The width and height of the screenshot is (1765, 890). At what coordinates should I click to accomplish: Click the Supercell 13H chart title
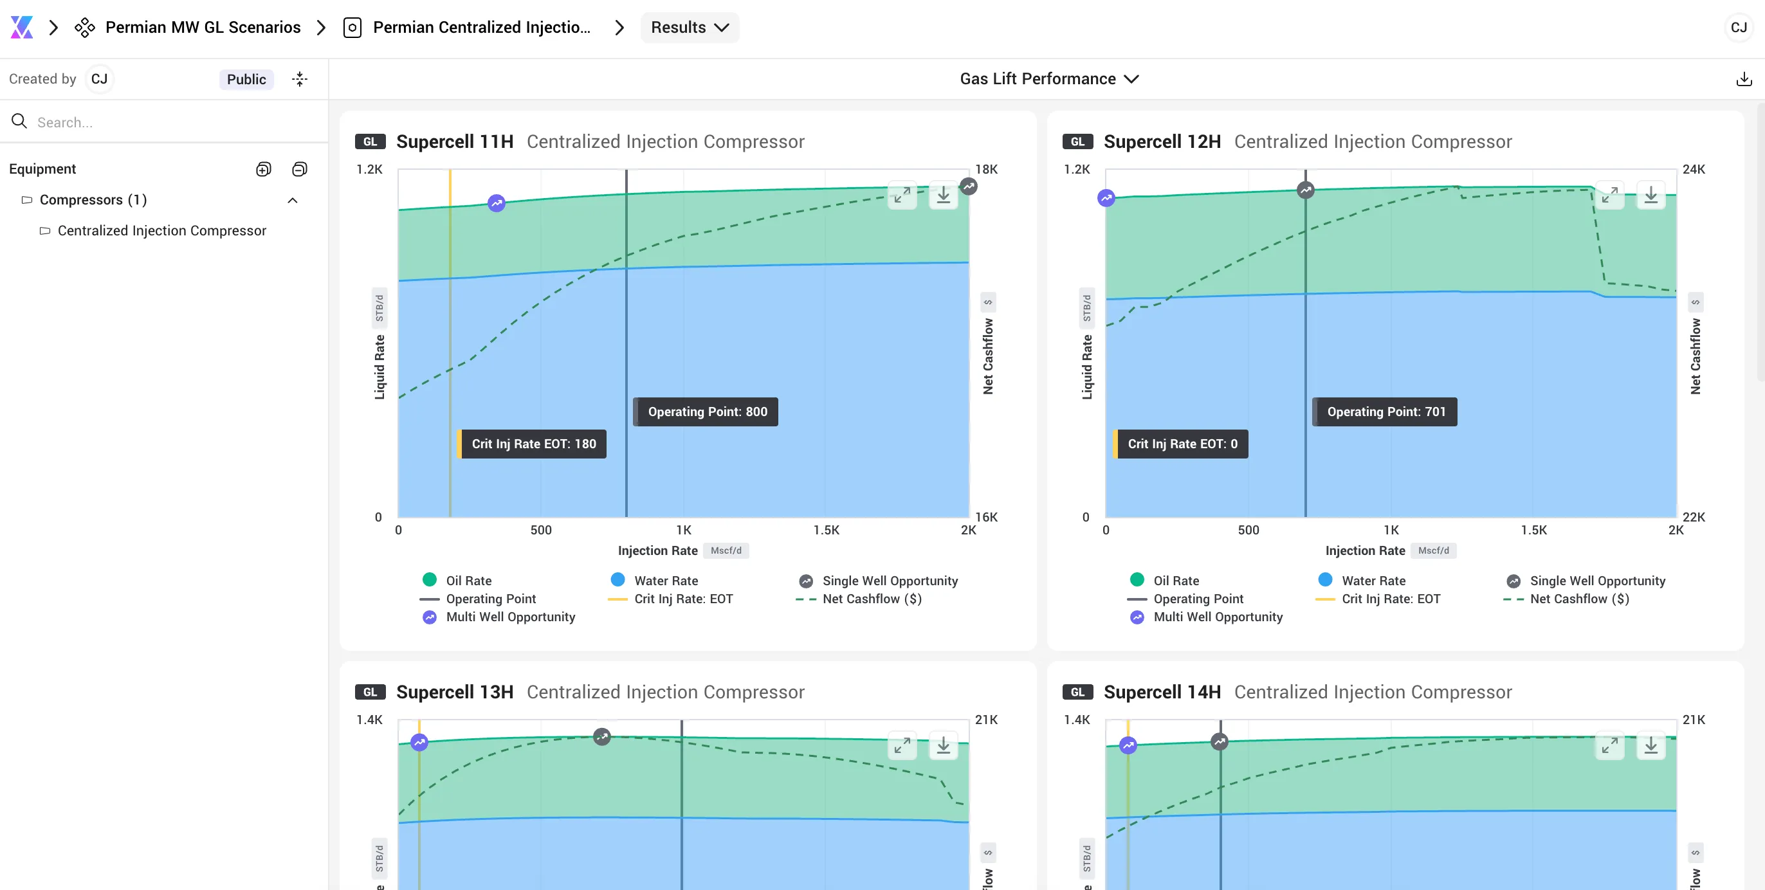pyautogui.click(x=455, y=692)
